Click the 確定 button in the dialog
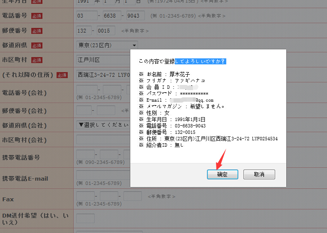The image size is (327, 233). coord(222,175)
